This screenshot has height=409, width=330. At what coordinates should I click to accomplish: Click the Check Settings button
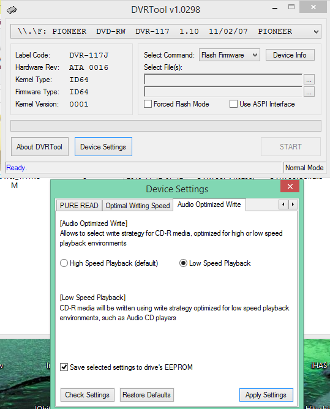coord(88,395)
